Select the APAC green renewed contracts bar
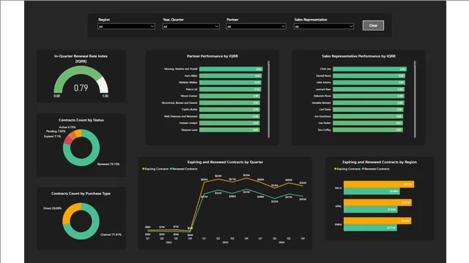 [371, 210]
